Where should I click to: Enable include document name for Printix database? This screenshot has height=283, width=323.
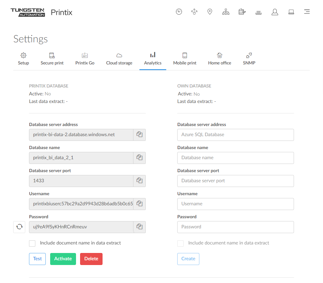pyautogui.click(x=32, y=243)
